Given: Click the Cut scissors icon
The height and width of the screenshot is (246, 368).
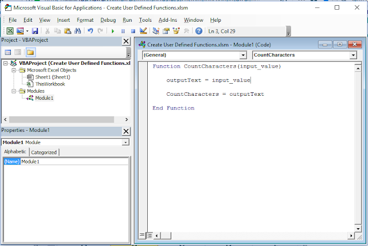Looking at the screenshot, I should (47, 31).
